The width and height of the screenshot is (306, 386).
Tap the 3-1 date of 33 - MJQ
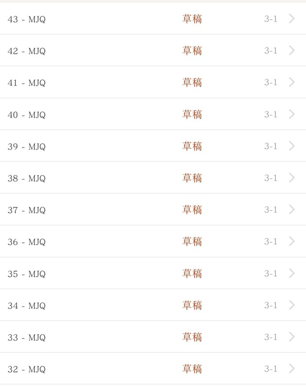[x=271, y=337]
